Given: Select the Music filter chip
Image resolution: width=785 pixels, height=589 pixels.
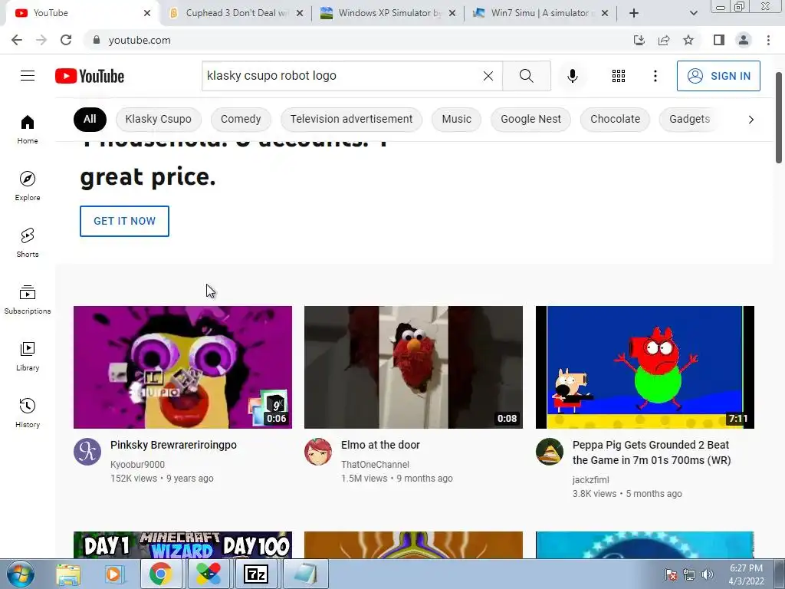Looking at the screenshot, I should pos(457,119).
